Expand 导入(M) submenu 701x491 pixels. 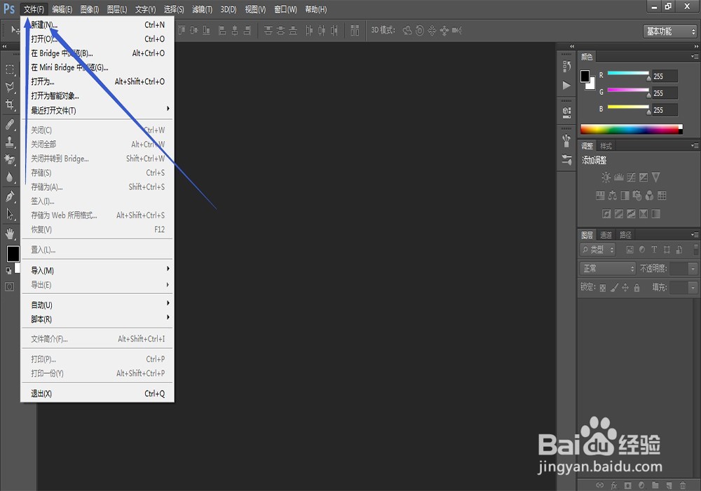(x=97, y=270)
